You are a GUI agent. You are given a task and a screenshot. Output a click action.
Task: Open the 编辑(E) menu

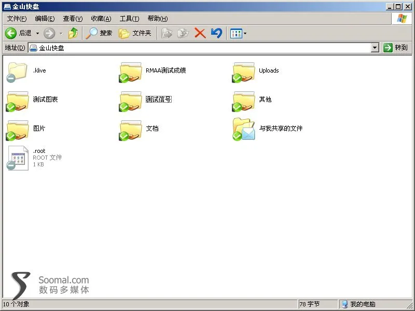45,19
